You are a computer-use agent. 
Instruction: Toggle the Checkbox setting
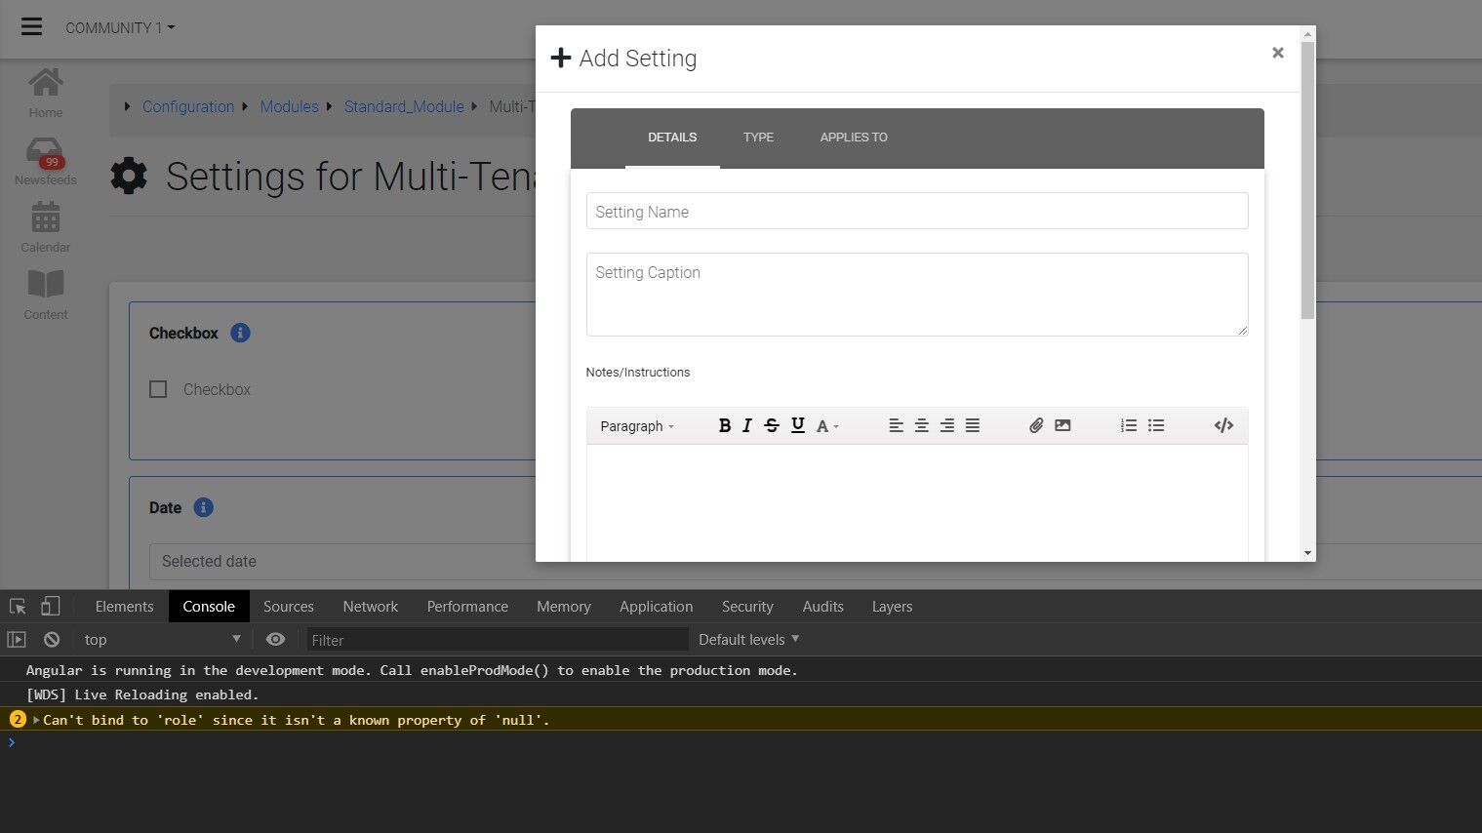point(158,389)
